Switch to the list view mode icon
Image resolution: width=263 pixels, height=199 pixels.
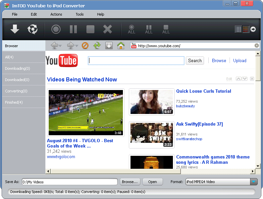click(238, 29)
